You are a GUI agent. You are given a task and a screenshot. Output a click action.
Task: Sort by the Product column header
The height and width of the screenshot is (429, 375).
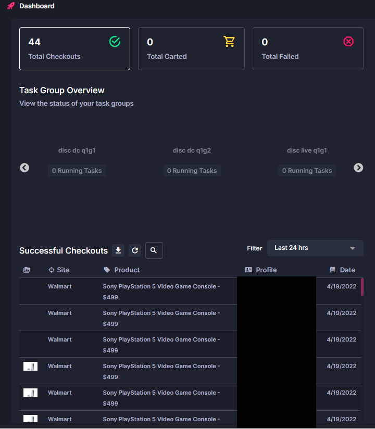click(x=122, y=270)
